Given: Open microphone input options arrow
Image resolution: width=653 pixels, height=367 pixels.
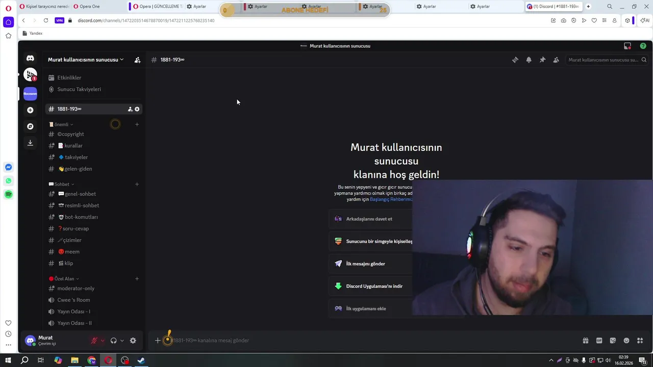Looking at the screenshot, I should 103,340.
